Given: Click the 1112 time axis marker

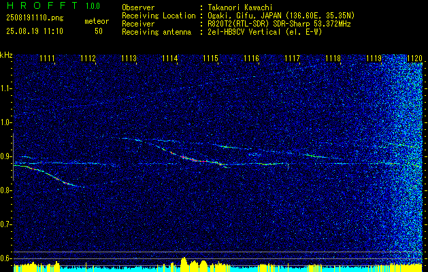Looking at the screenshot, I should coord(88,58).
